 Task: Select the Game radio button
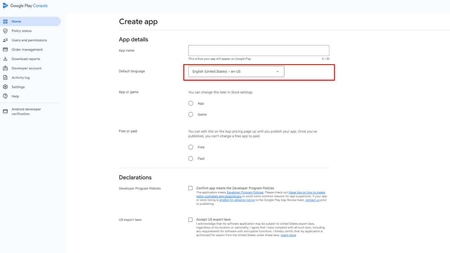click(x=191, y=114)
